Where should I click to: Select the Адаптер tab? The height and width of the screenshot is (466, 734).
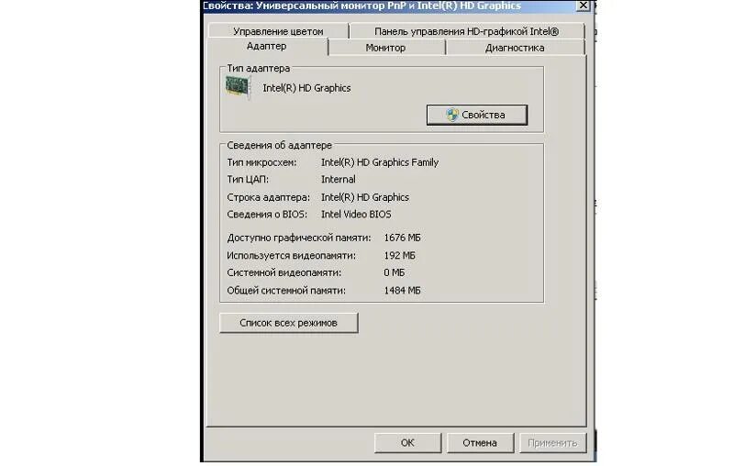[x=266, y=46]
